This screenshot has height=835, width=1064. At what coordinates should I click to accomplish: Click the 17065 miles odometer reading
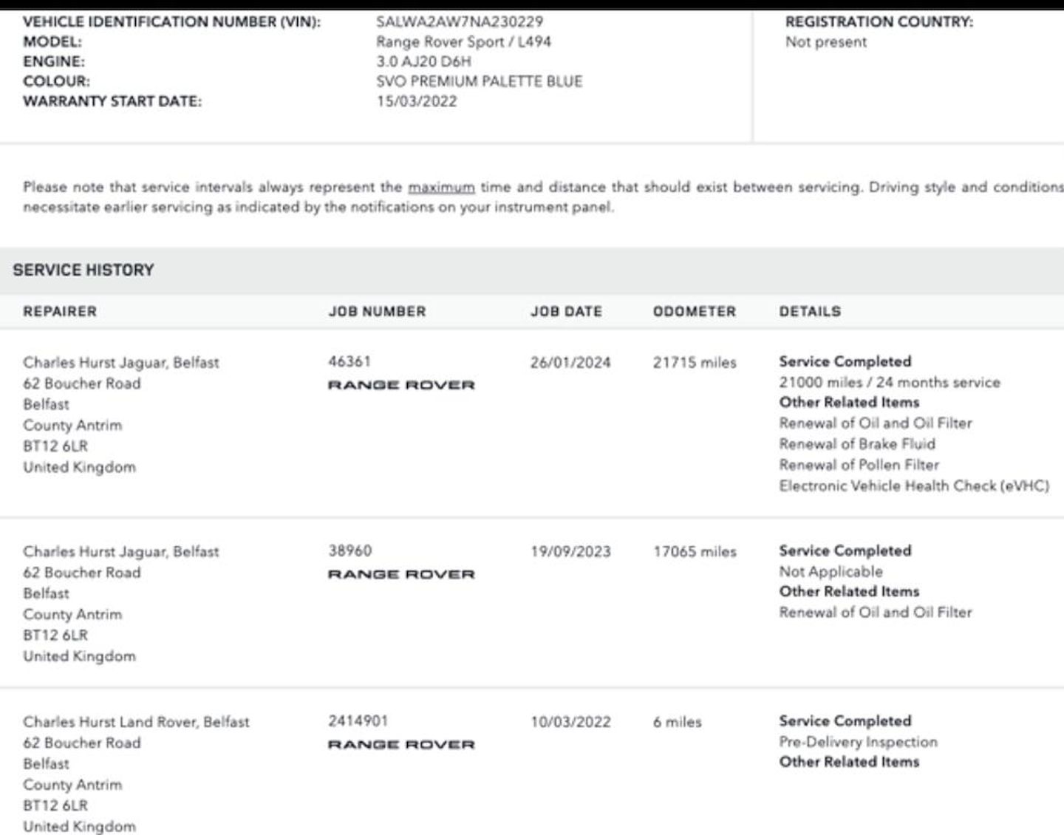click(x=695, y=552)
